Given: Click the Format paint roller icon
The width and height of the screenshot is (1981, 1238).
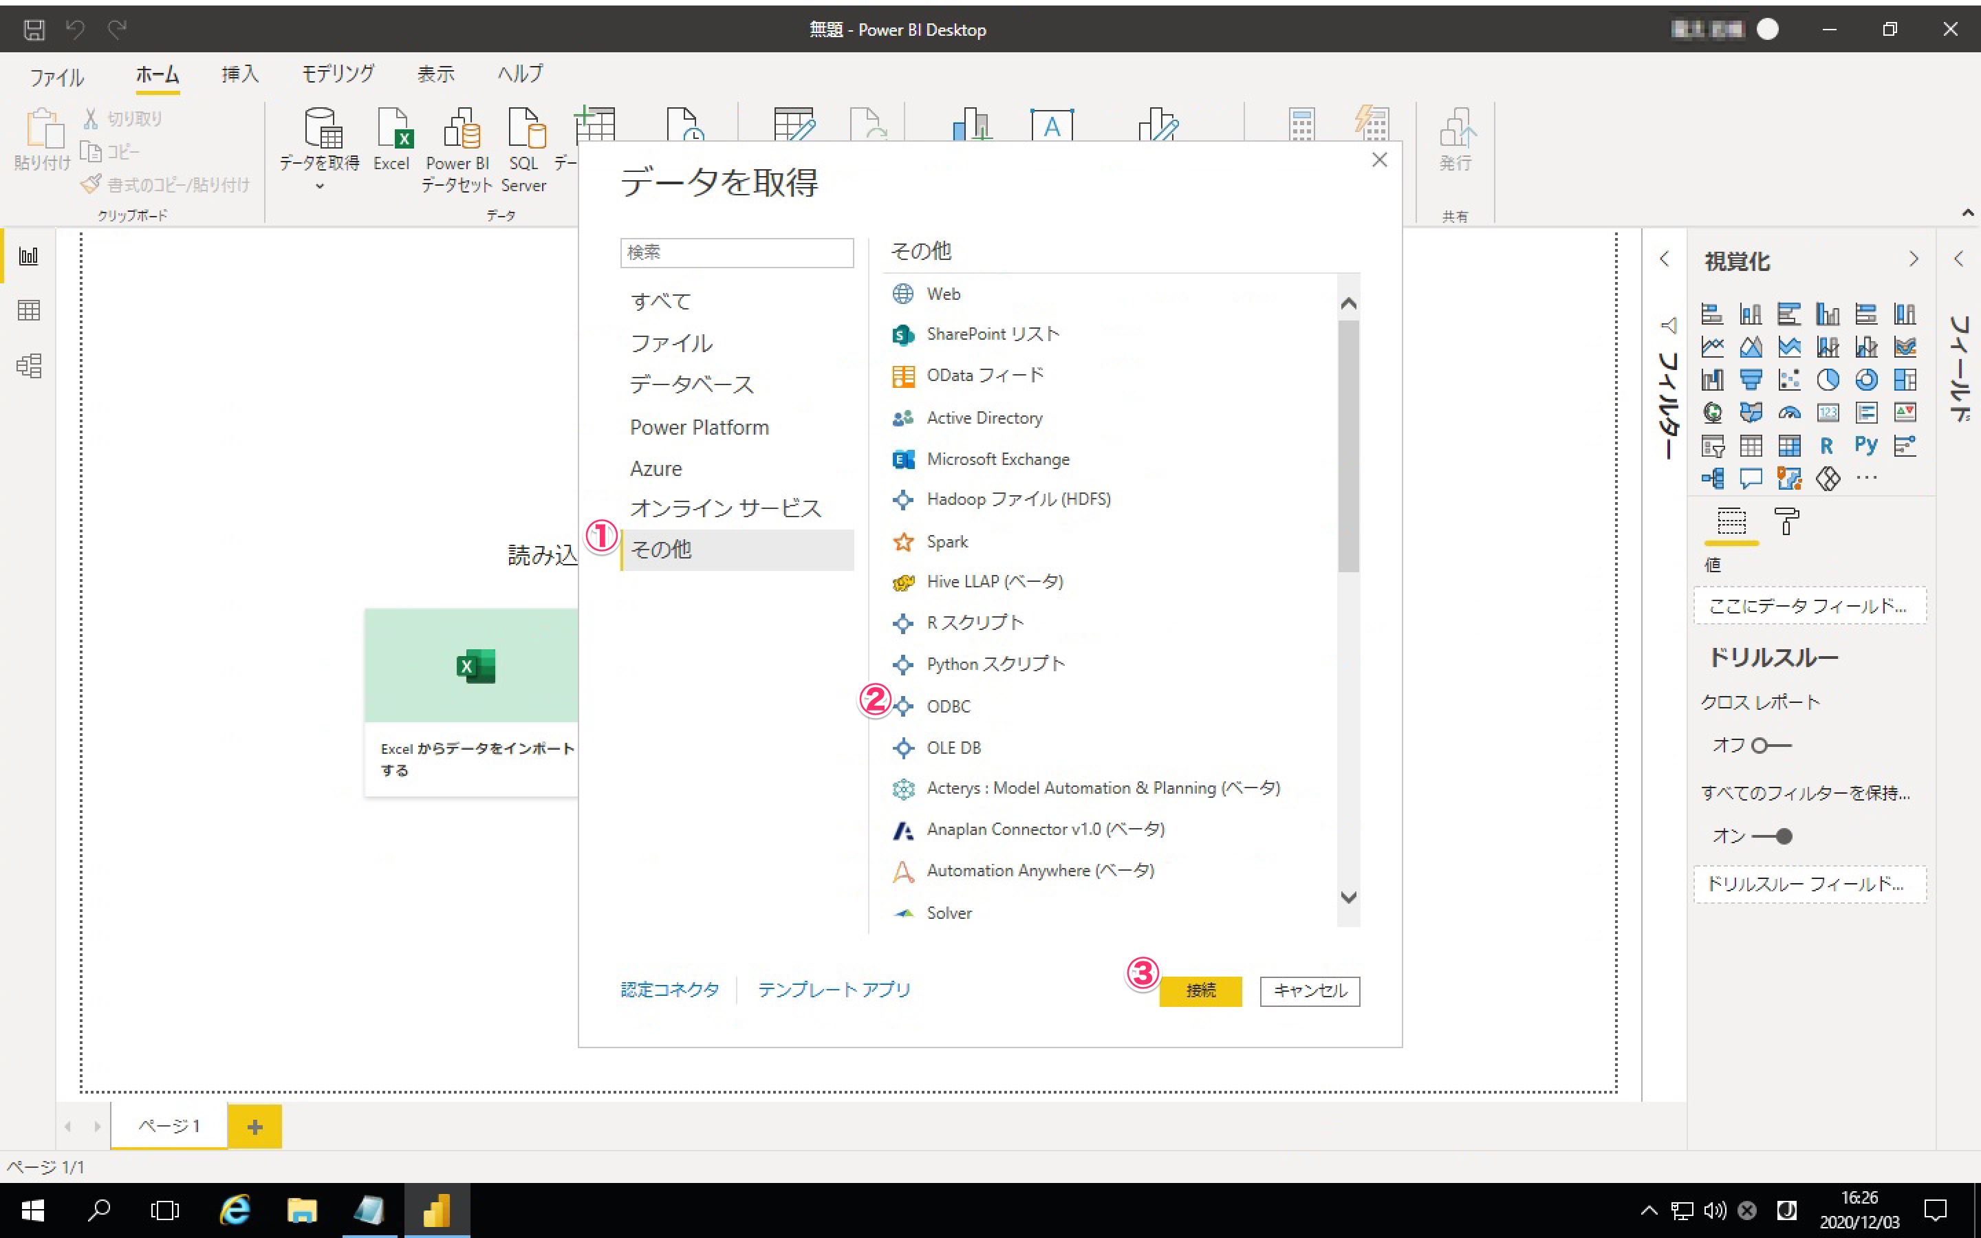Looking at the screenshot, I should 1786,521.
